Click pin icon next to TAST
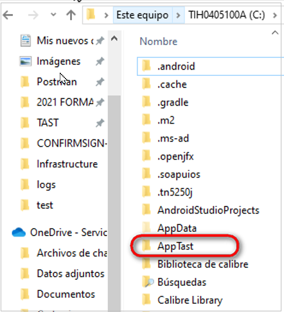284x312 pixels. [100, 123]
